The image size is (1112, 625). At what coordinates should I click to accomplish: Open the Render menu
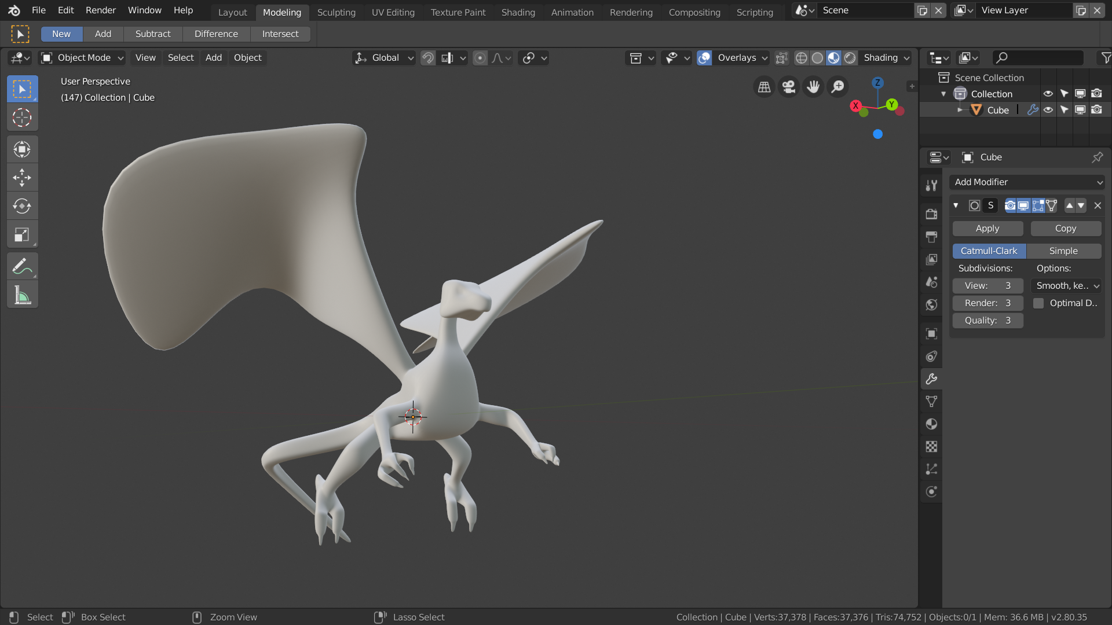[x=101, y=10]
